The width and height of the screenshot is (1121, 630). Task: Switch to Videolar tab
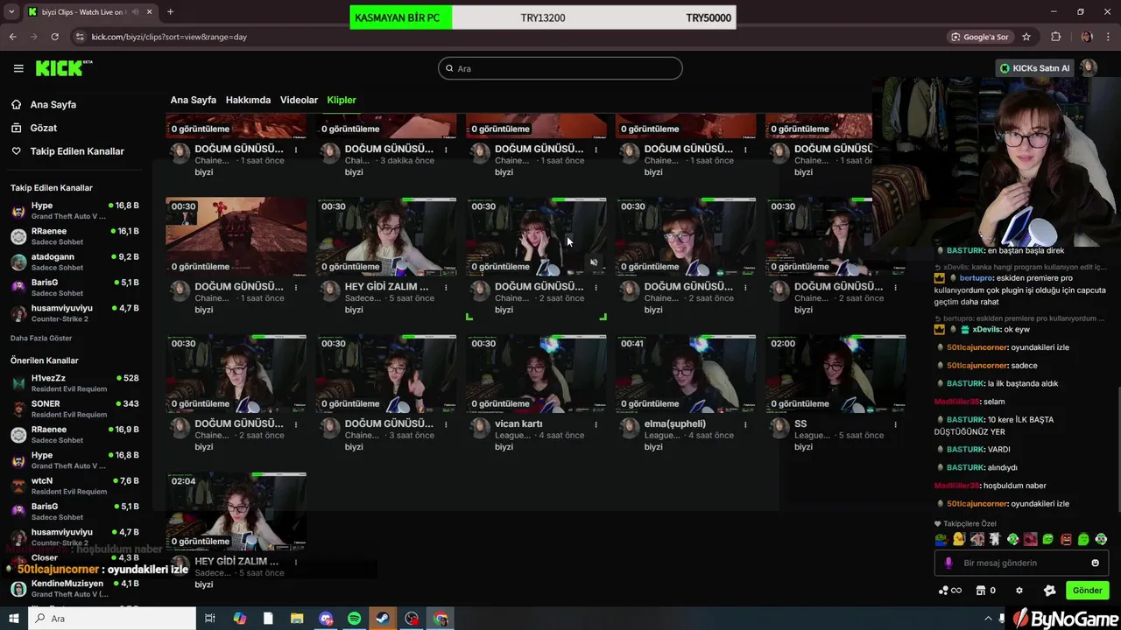tap(299, 100)
